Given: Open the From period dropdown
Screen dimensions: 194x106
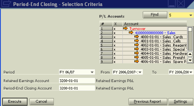Looking at the screenshot, I should 140,72.
